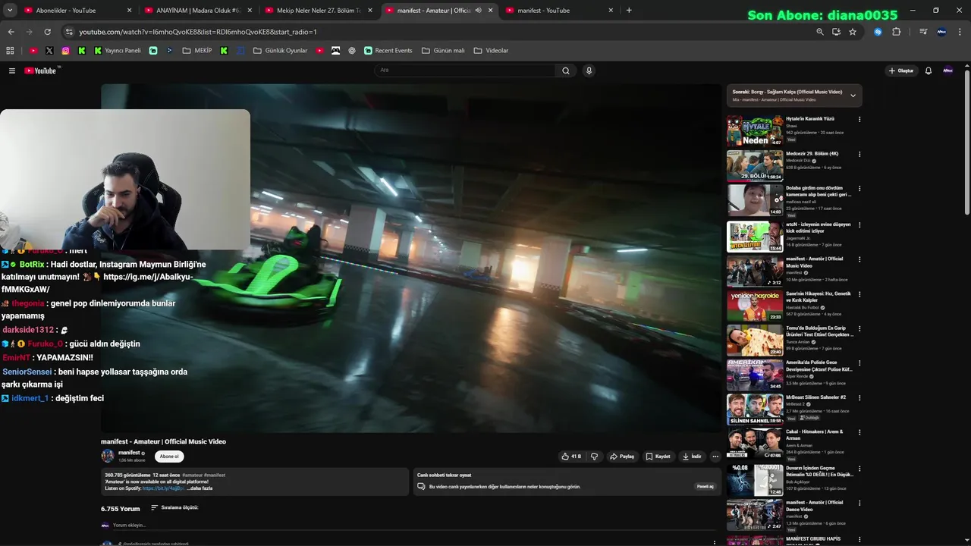Viewport: 971px width, 546px height.
Task: Click the YouTube search magnifier button
Action: 565,71
